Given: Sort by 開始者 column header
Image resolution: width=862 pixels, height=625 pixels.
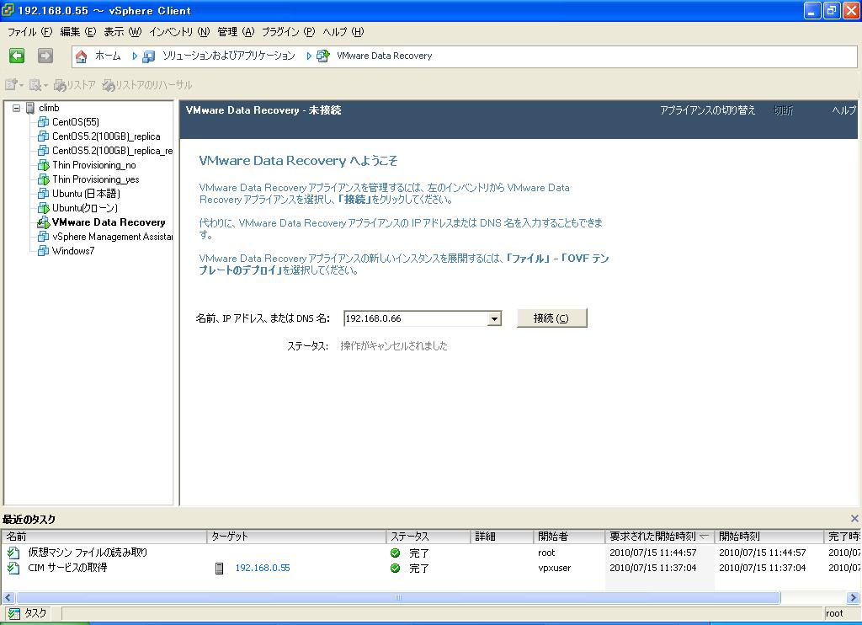Looking at the screenshot, I should (570, 537).
